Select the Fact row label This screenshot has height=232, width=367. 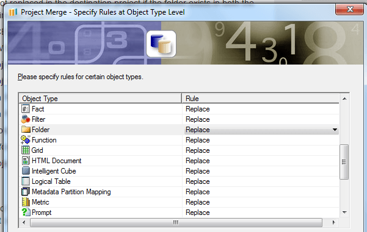[38, 109]
